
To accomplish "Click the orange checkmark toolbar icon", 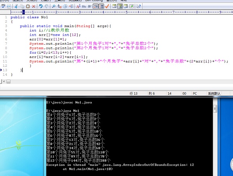I will [x=107, y=6].
